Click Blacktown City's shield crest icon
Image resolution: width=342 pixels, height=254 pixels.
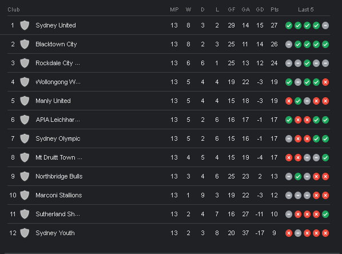[x=25, y=44]
